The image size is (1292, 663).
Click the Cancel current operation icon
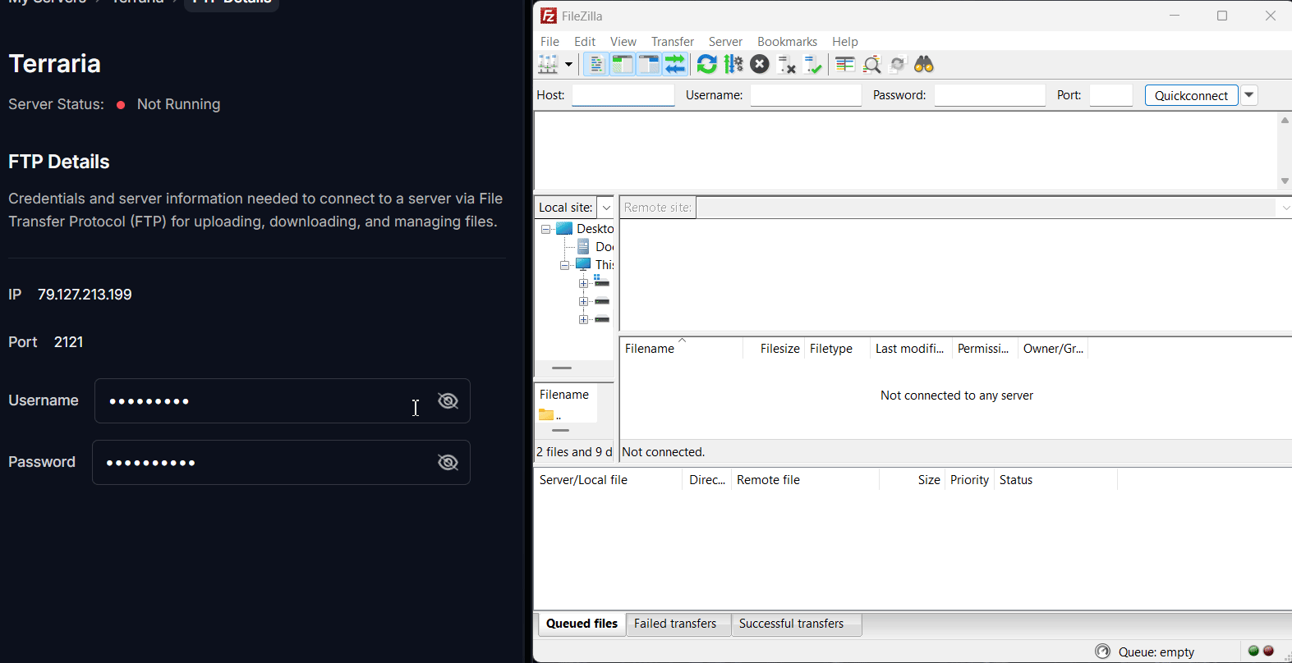[760, 64]
